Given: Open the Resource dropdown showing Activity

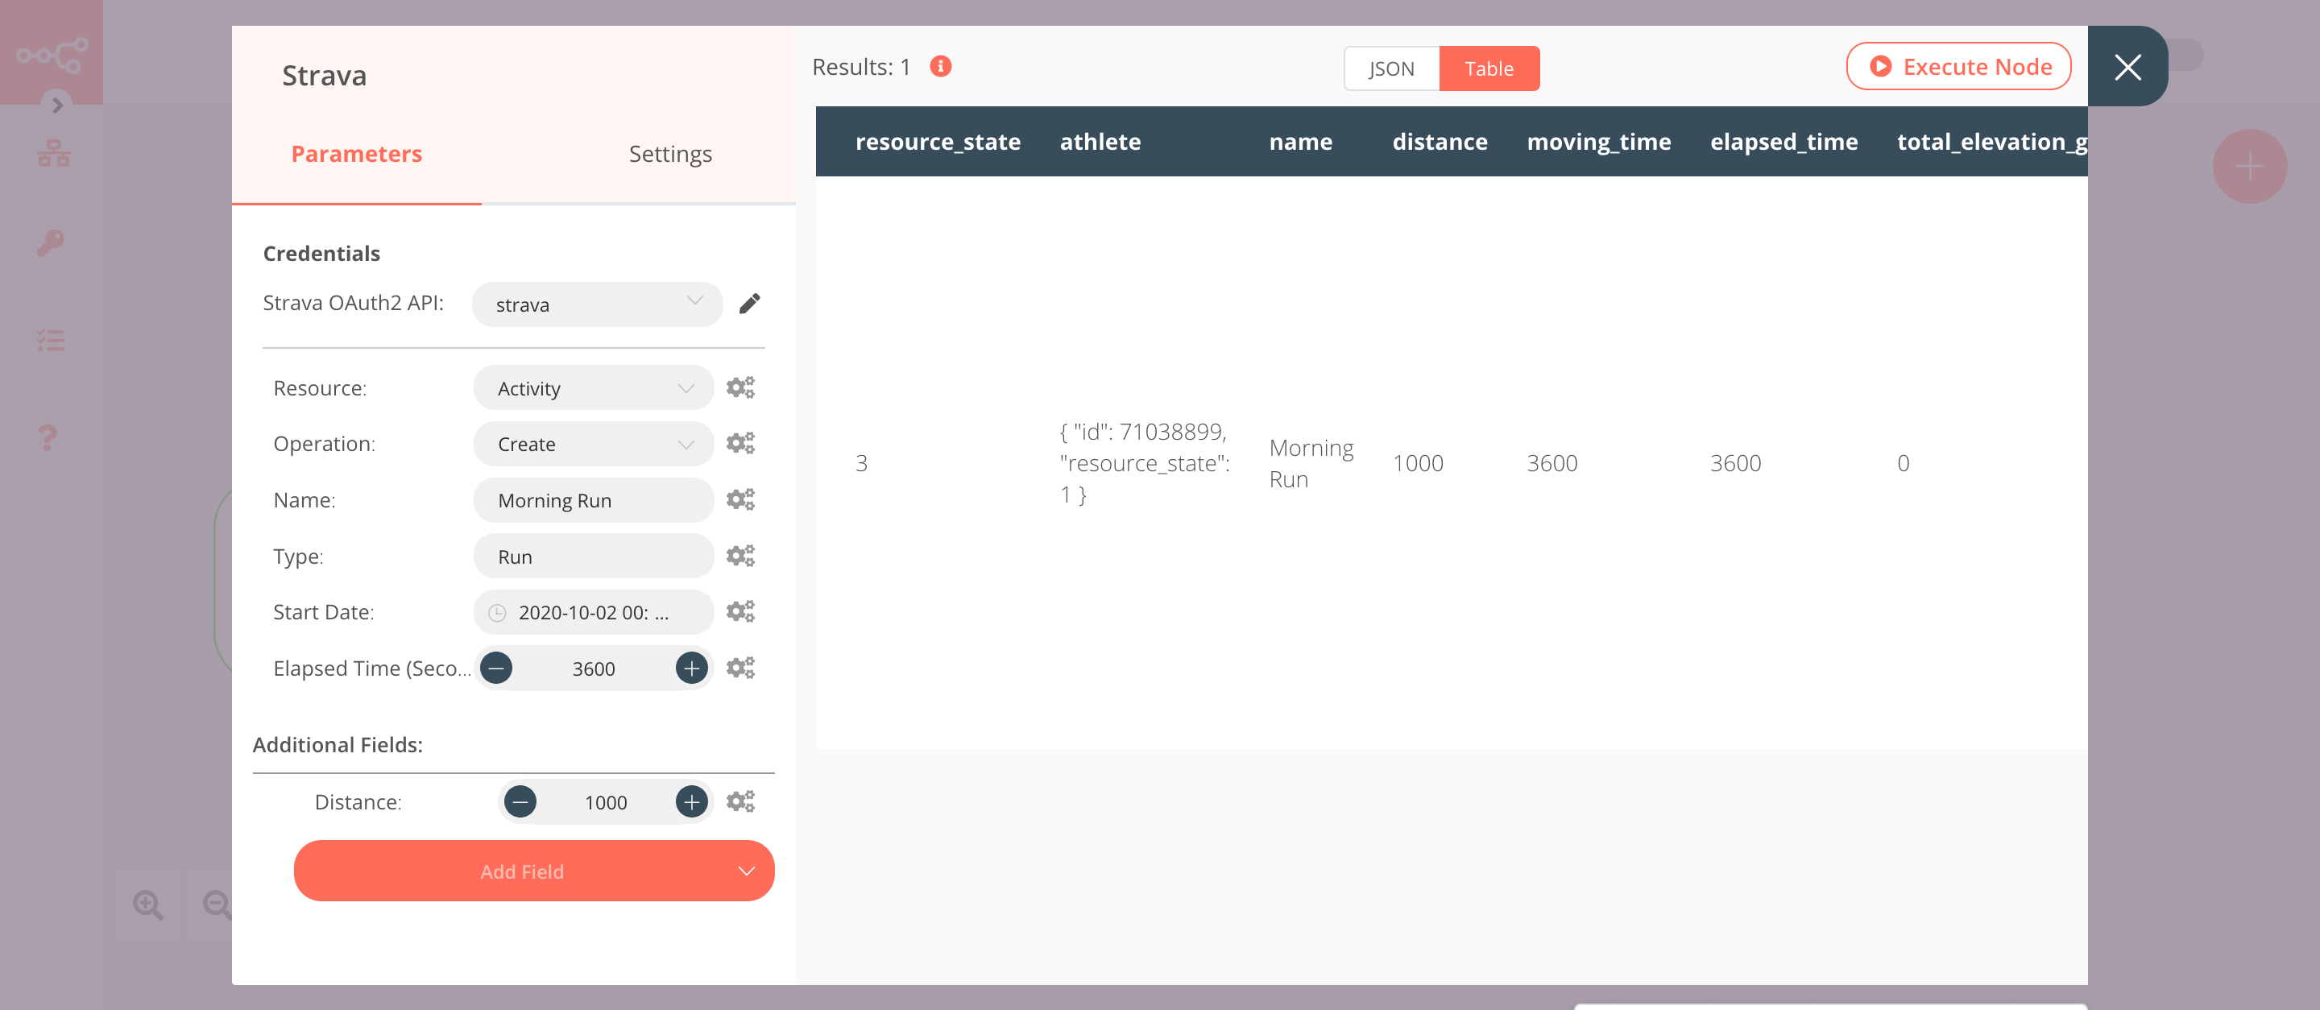Looking at the screenshot, I should (592, 387).
